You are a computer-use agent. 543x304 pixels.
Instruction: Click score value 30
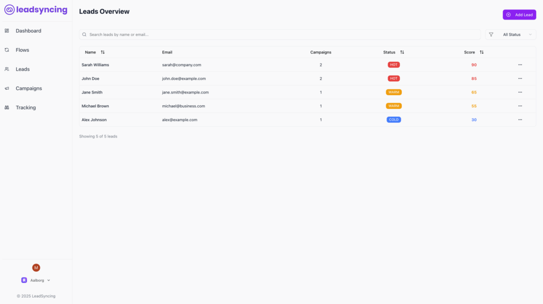point(474,119)
